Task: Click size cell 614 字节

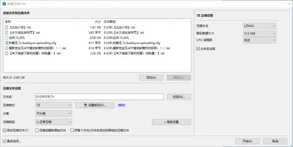Action: point(95,48)
